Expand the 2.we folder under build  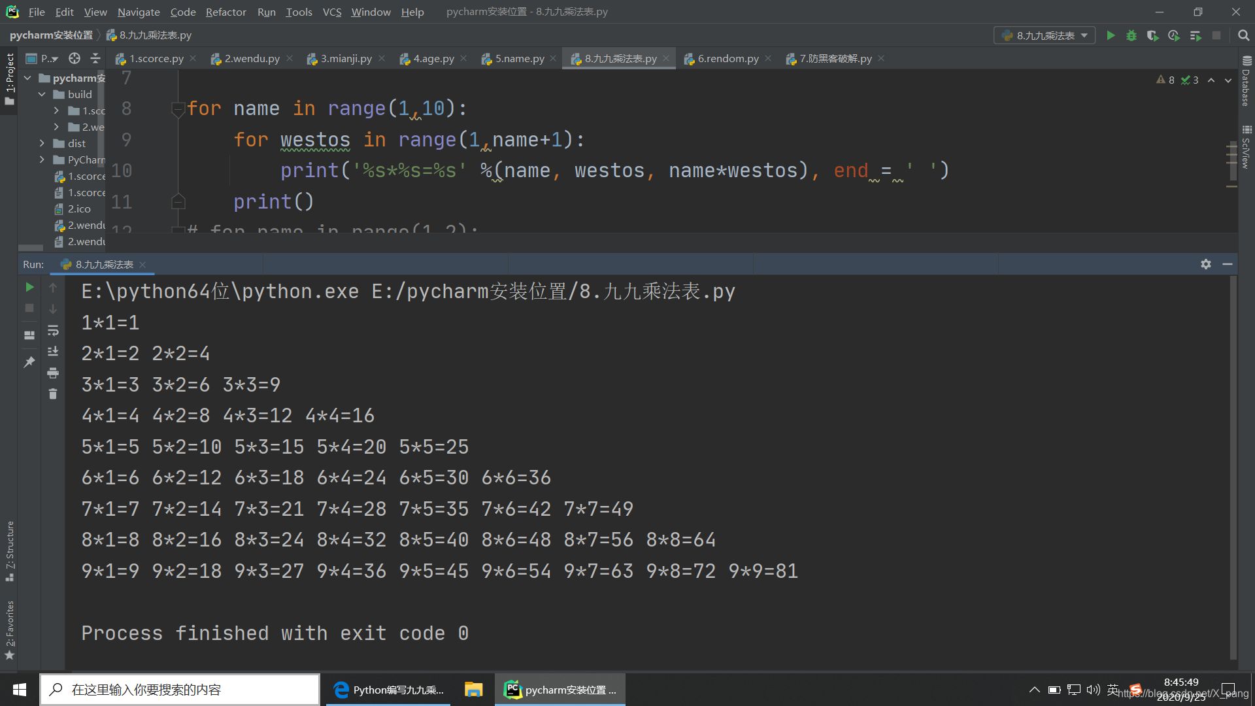tap(56, 127)
